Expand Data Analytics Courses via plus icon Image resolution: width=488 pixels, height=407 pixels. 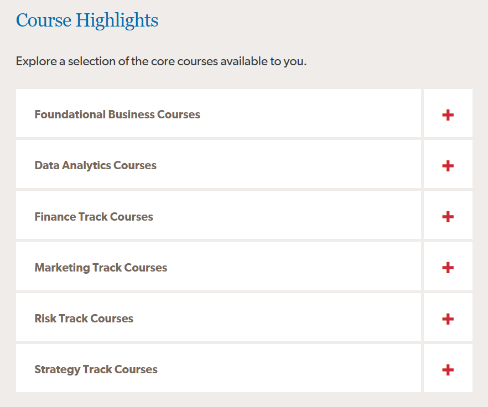coord(448,165)
